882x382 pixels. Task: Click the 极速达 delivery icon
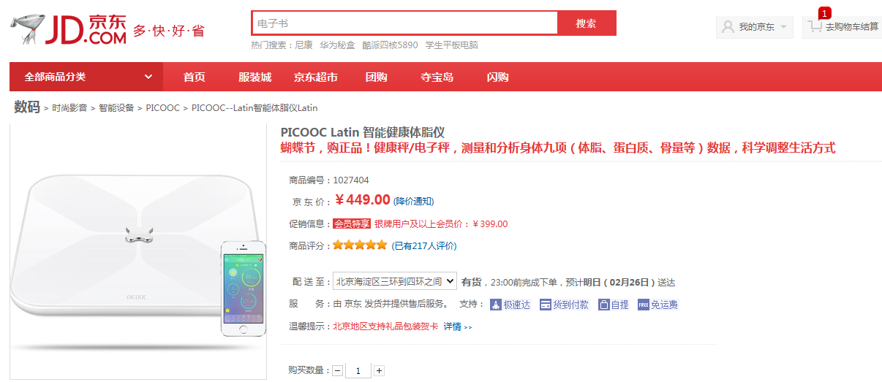496,305
